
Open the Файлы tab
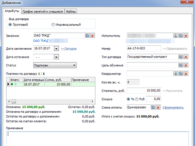pos(71,11)
